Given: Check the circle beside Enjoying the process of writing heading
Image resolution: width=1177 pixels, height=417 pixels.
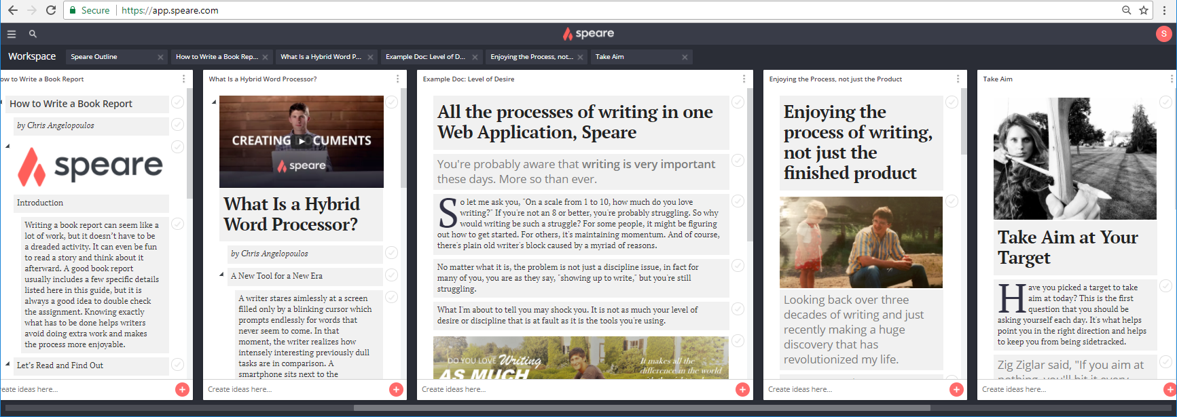Looking at the screenshot, I should click(952, 102).
